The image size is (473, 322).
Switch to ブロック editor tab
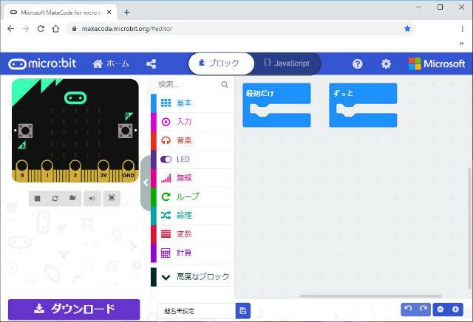221,64
